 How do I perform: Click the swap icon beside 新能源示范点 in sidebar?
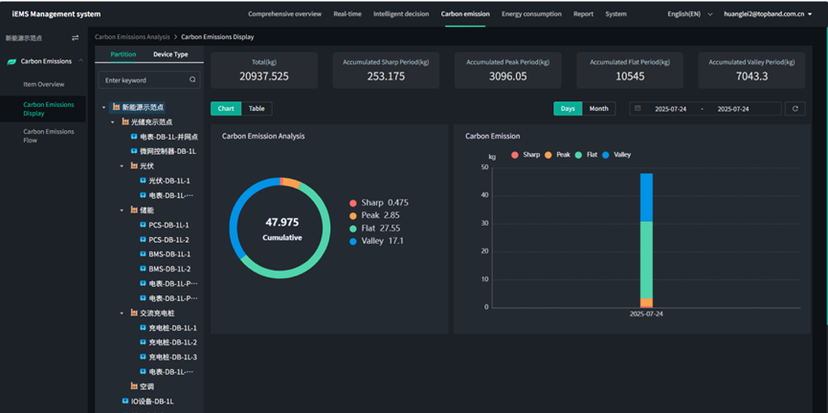pyautogui.click(x=75, y=38)
